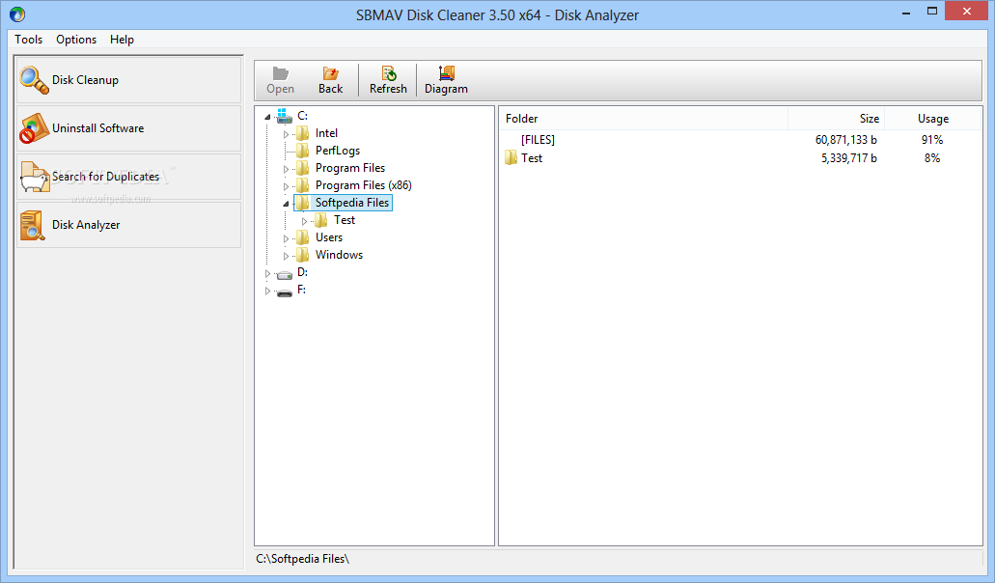The width and height of the screenshot is (995, 583).
Task: Select Users label in tree
Action: pos(329,237)
